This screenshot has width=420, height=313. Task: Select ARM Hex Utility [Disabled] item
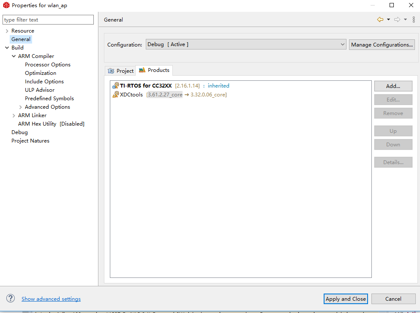click(51, 124)
